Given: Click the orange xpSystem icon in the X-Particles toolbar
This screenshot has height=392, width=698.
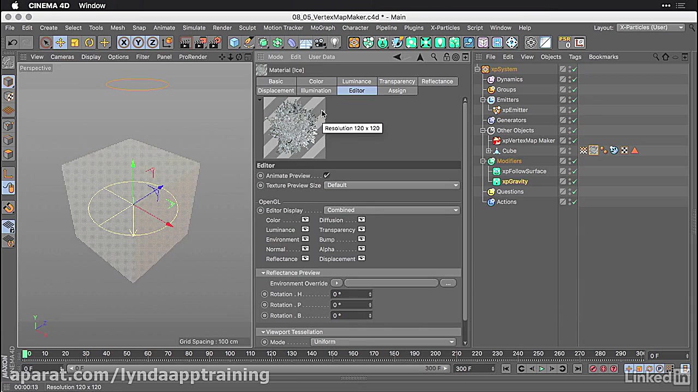Looking at the screenshot, I should (x=354, y=42).
